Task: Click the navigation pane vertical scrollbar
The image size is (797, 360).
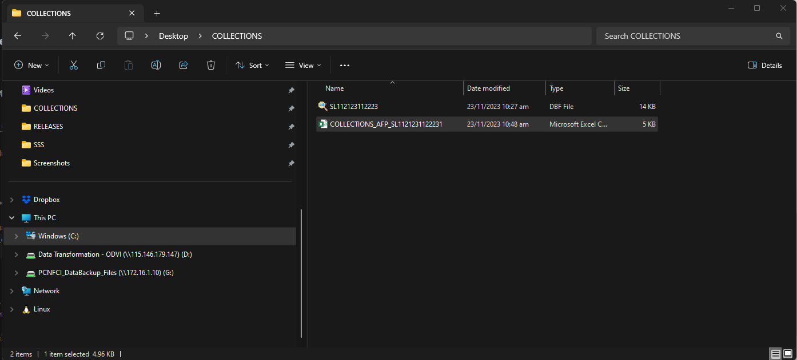Action: point(301,274)
